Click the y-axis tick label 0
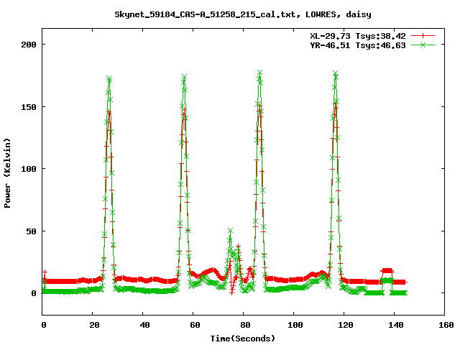The height and width of the screenshot is (345, 460). click(34, 293)
